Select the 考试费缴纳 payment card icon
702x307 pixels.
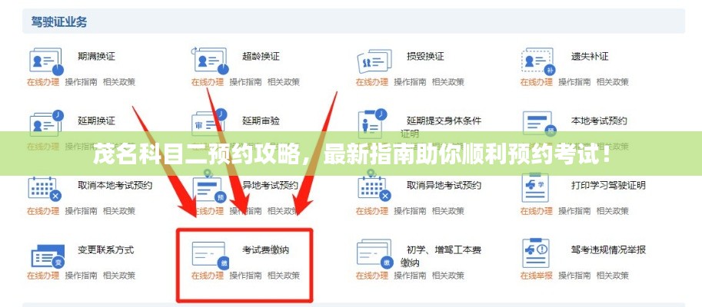211,255
